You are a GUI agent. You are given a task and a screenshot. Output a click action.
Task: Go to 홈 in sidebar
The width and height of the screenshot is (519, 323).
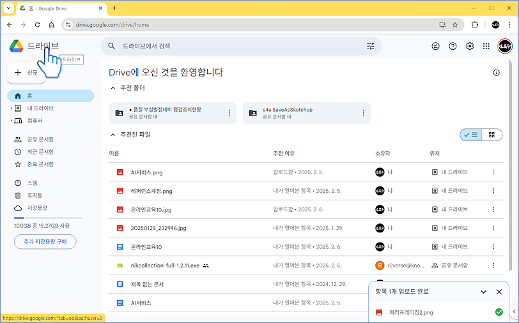(50, 96)
